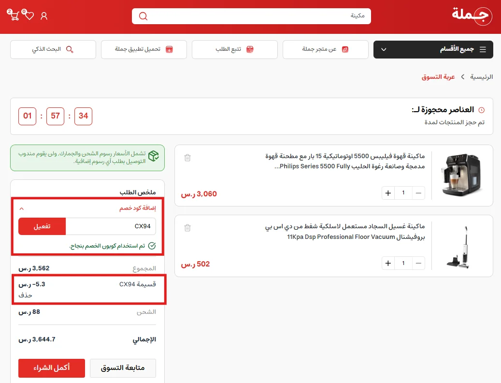The height and width of the screenshot is (383, 501).
Task: Click the countdown hours box 01
Action: pos(28,116)
